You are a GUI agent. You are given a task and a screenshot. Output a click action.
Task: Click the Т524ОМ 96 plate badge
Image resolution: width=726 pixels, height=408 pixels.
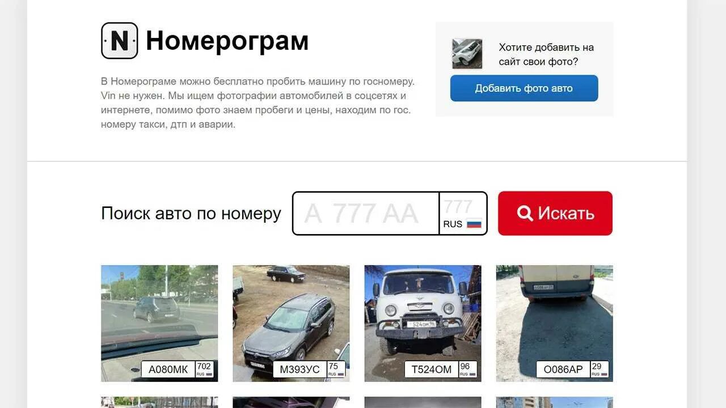click(441, 369)
